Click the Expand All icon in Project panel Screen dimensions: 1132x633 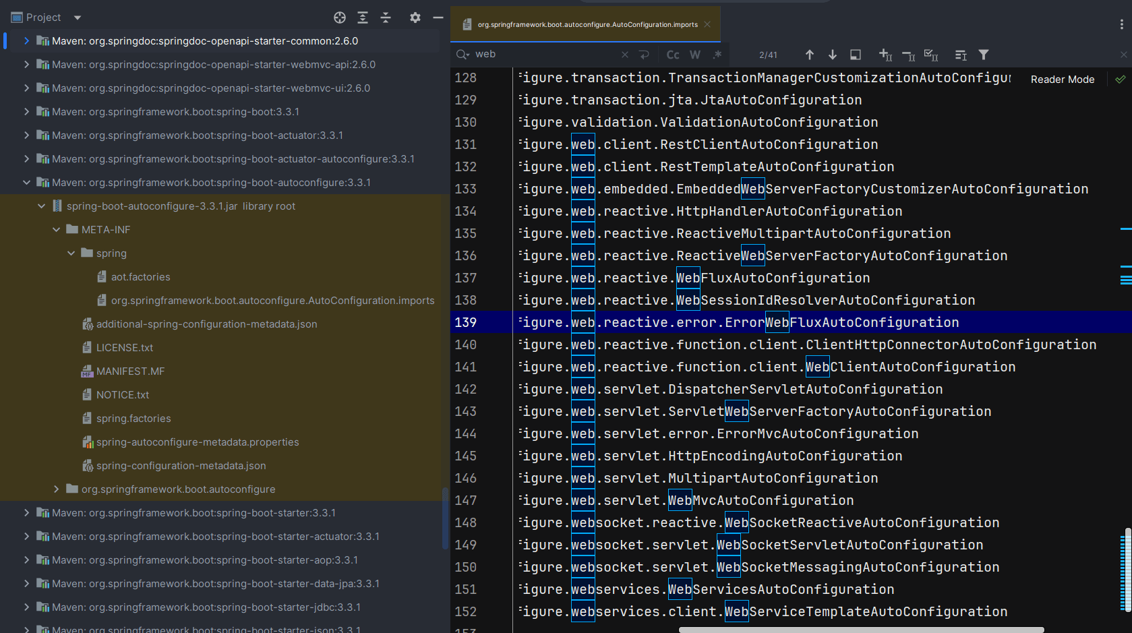tap(363, 18)
